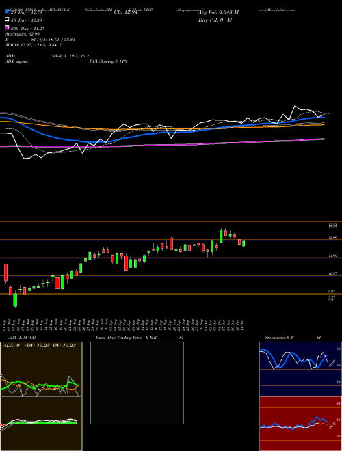Select the 'SI 14/3: 48.72 / 53.34' readout
This screenshot has width=342, height=451.
pyautogui.click(x=53, y=40)
